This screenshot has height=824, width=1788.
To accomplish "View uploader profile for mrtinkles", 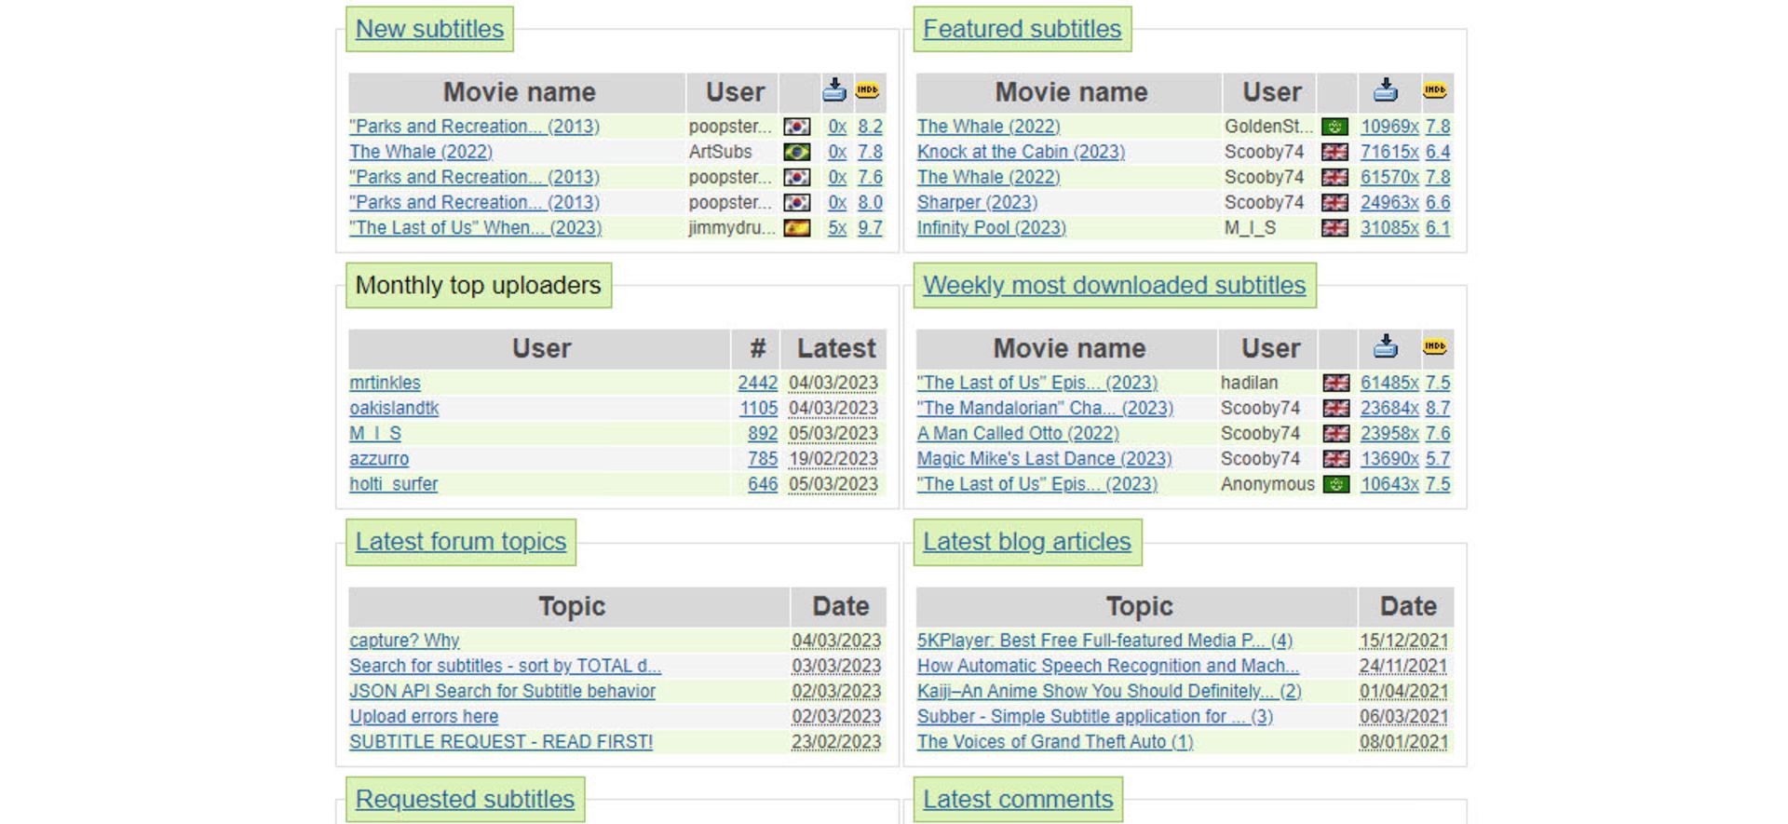I will [x=385, y=383].
